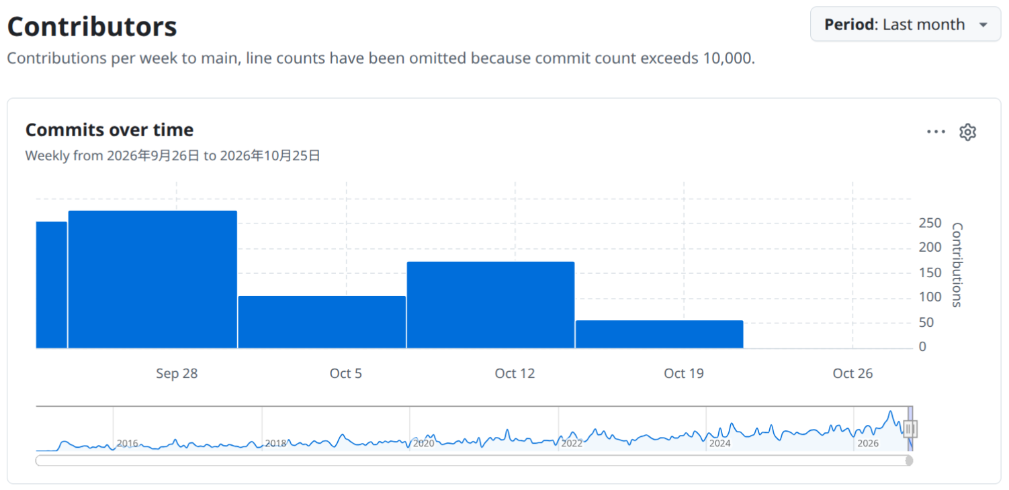Click the Contributors page title

(92, 27)
